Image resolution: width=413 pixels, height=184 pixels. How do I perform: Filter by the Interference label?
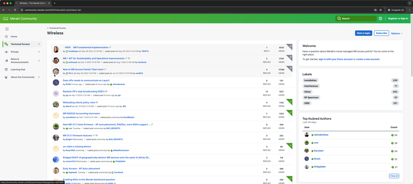point(311,86)
